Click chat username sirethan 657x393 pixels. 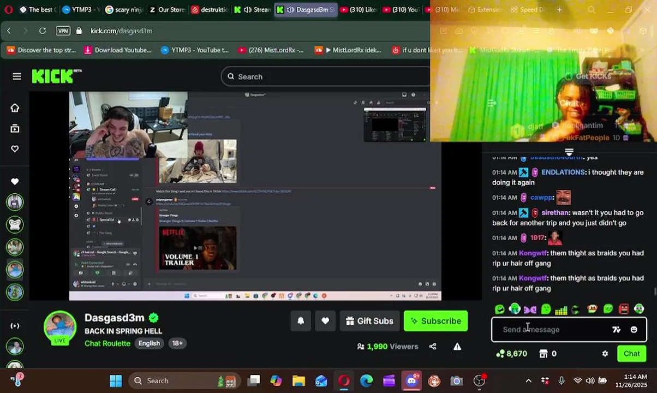556,212
